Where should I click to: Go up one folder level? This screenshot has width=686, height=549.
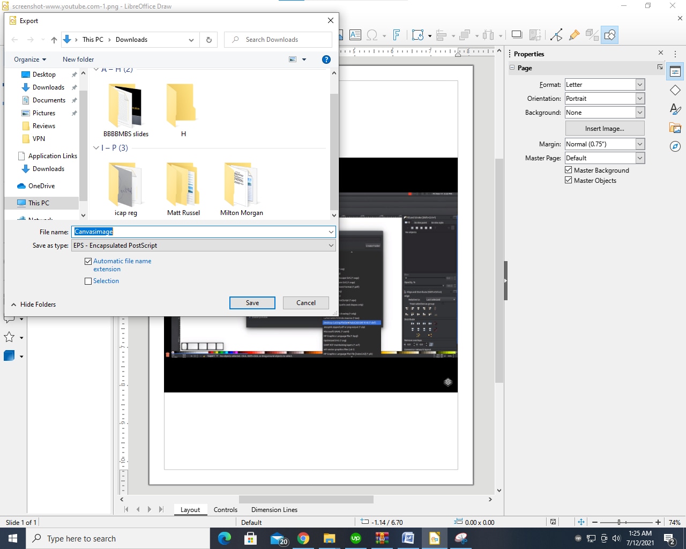[x=54, y=40]
